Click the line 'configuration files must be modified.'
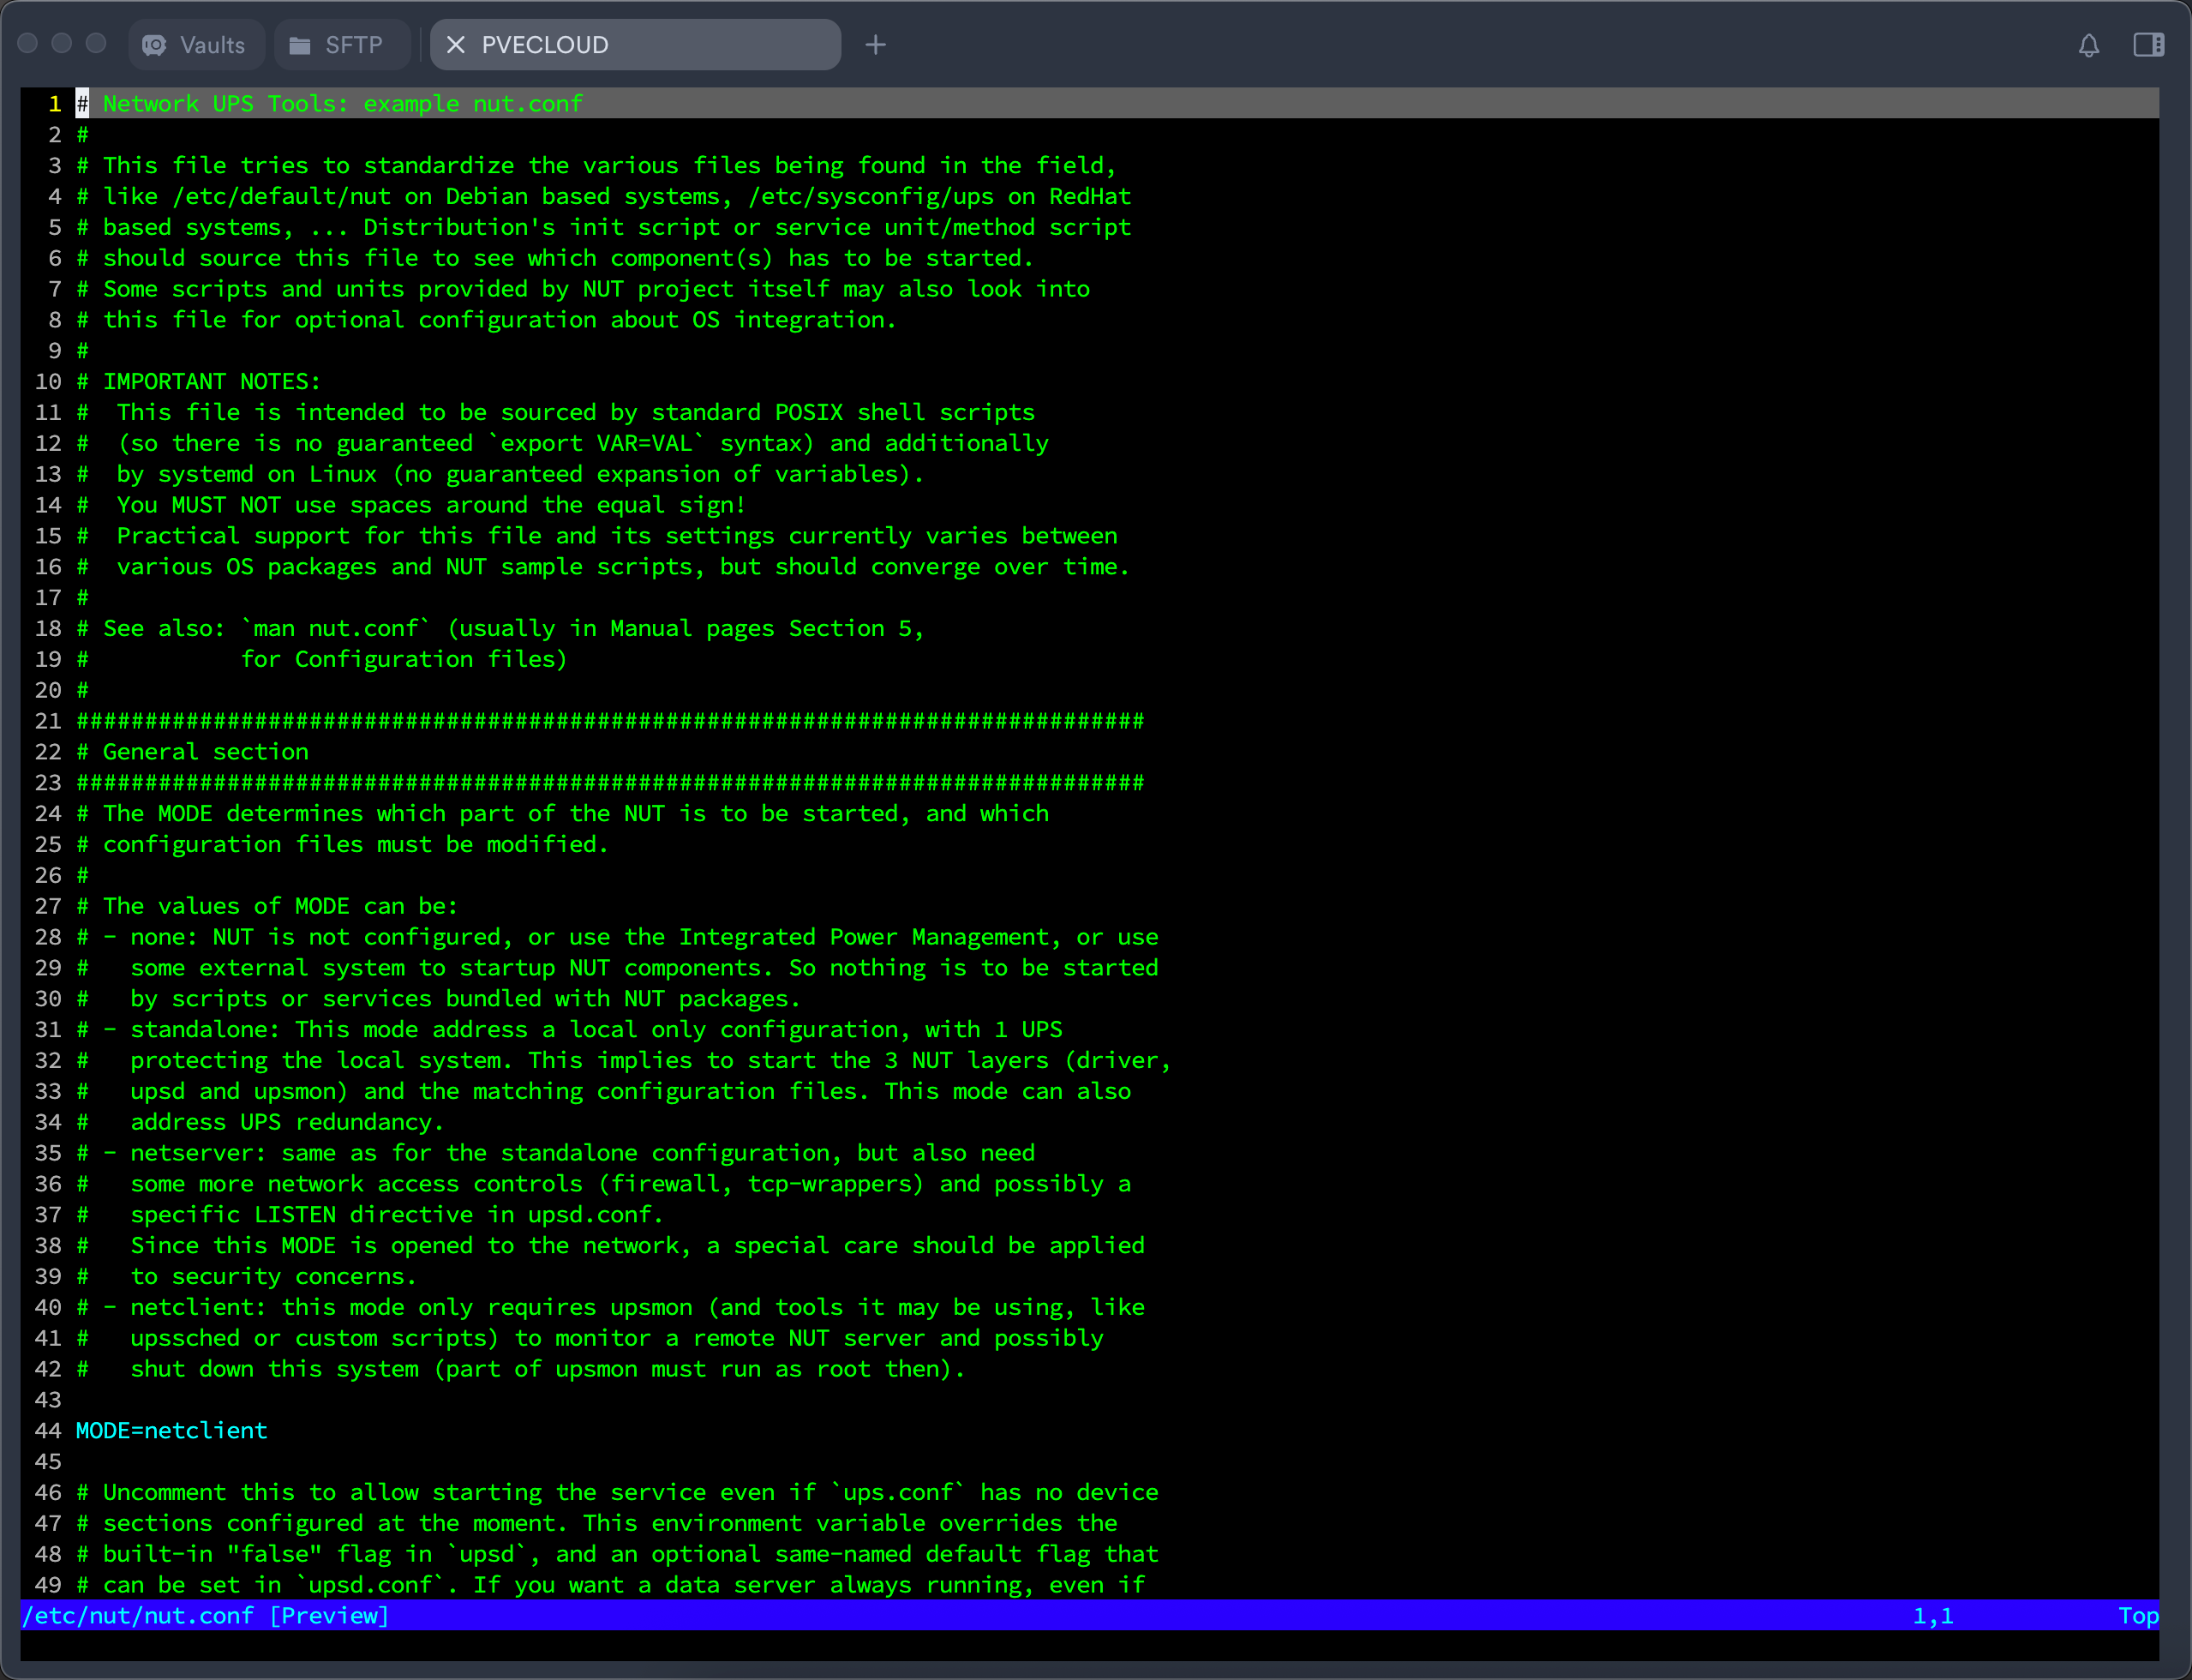This screenshot has height=1680, width=2192. click(342, 845)
